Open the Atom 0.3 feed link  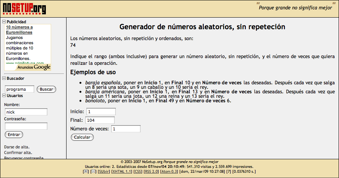click(x=169, y=172)
